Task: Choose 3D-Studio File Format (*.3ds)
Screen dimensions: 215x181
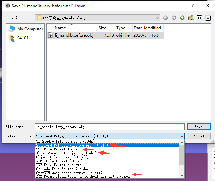Action: [107, 141]
